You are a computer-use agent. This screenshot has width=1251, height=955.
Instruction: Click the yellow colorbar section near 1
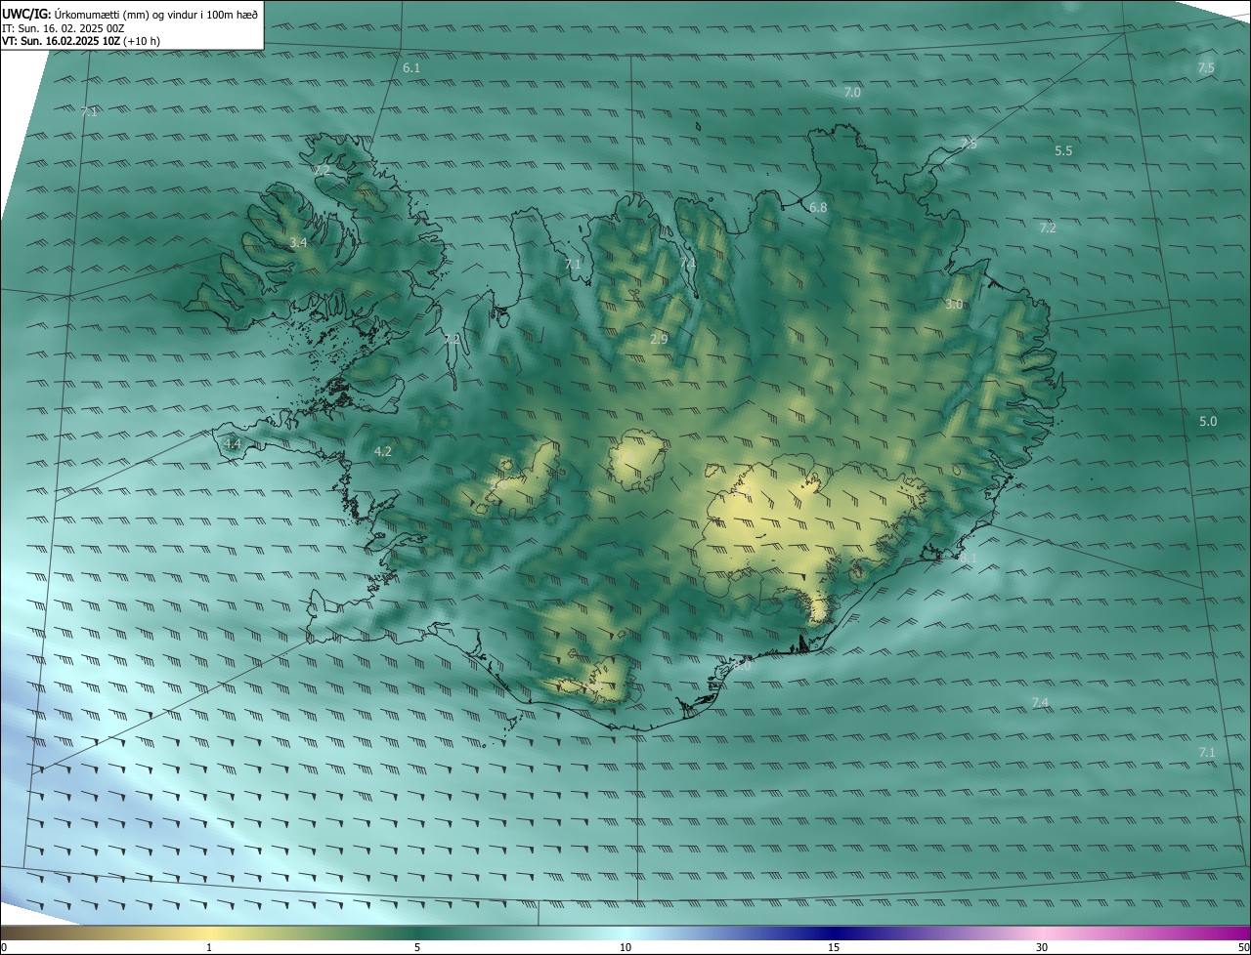[x=209, y=934]
